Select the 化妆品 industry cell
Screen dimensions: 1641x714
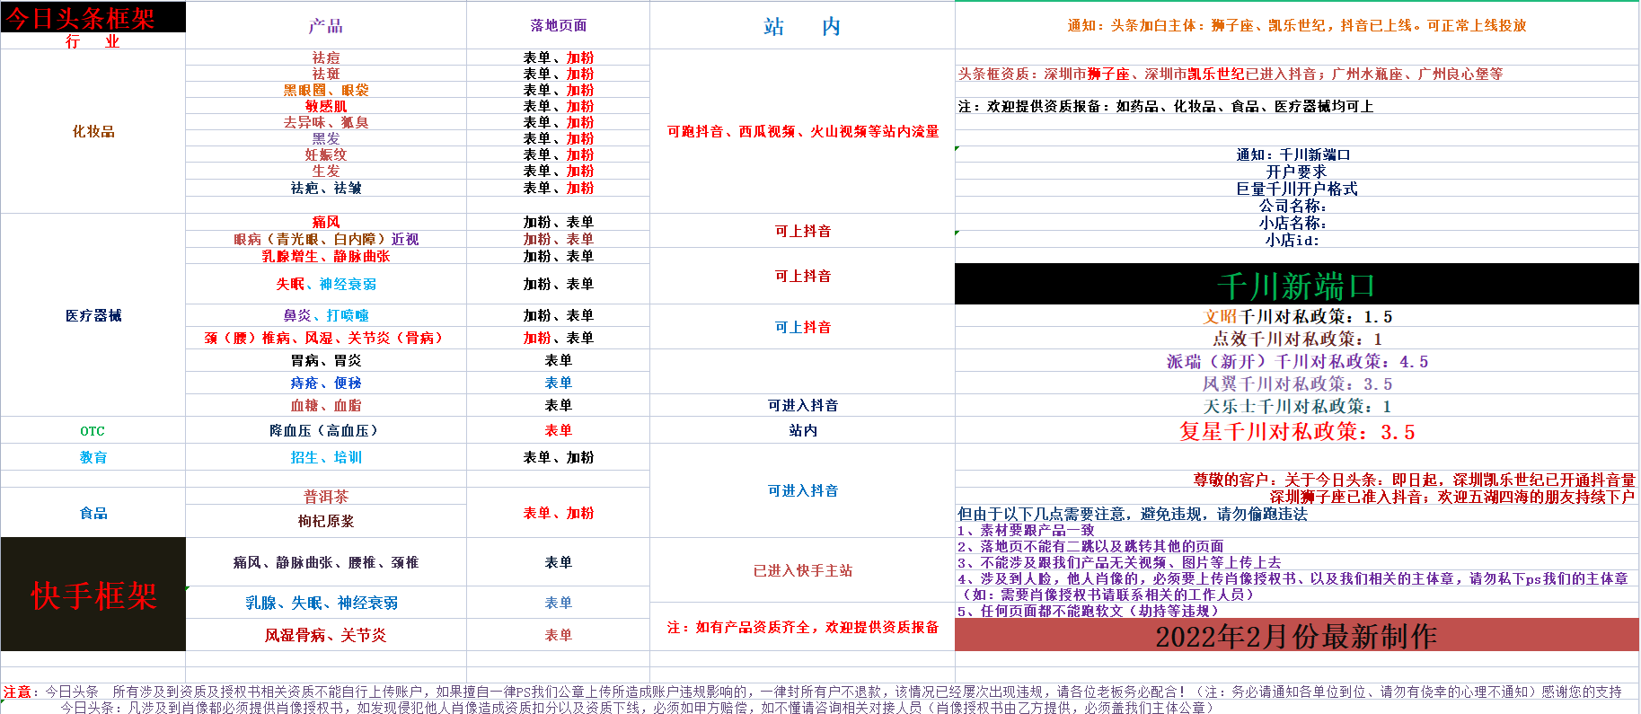[93, 131]
